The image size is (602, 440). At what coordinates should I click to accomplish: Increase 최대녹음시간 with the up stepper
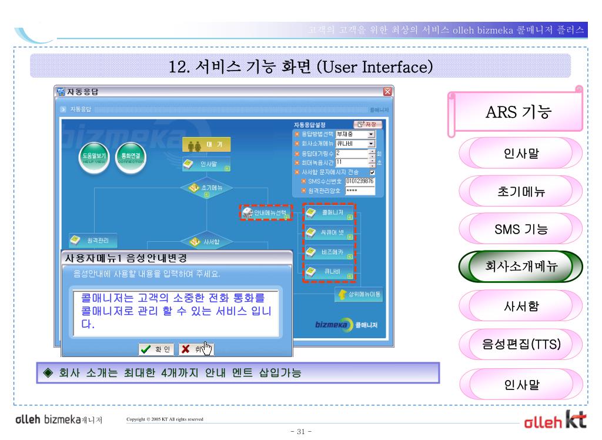pos(372,160)
